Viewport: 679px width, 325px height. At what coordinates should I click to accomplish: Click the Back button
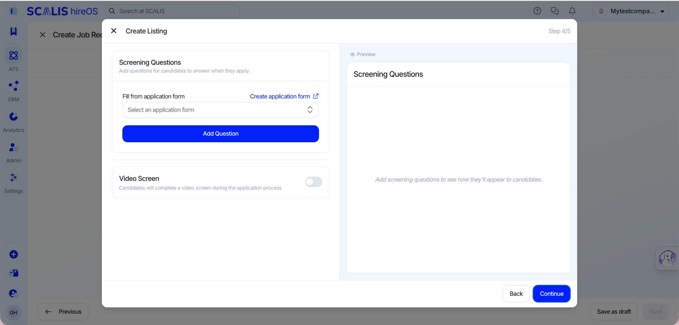click(516, 294)
